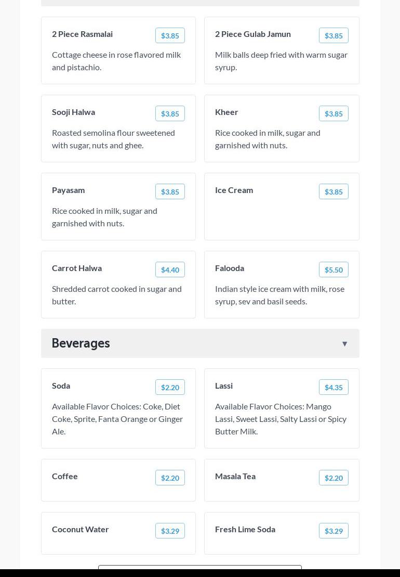Click the Ice Cream price button

334,192
